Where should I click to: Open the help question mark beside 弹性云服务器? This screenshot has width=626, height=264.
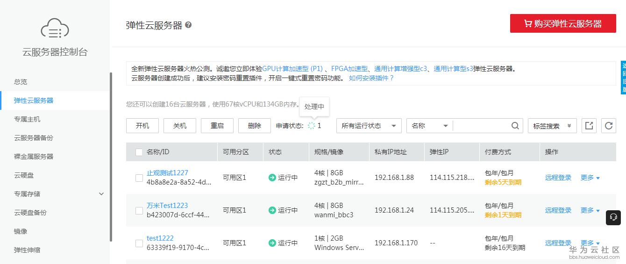[188, 25]
